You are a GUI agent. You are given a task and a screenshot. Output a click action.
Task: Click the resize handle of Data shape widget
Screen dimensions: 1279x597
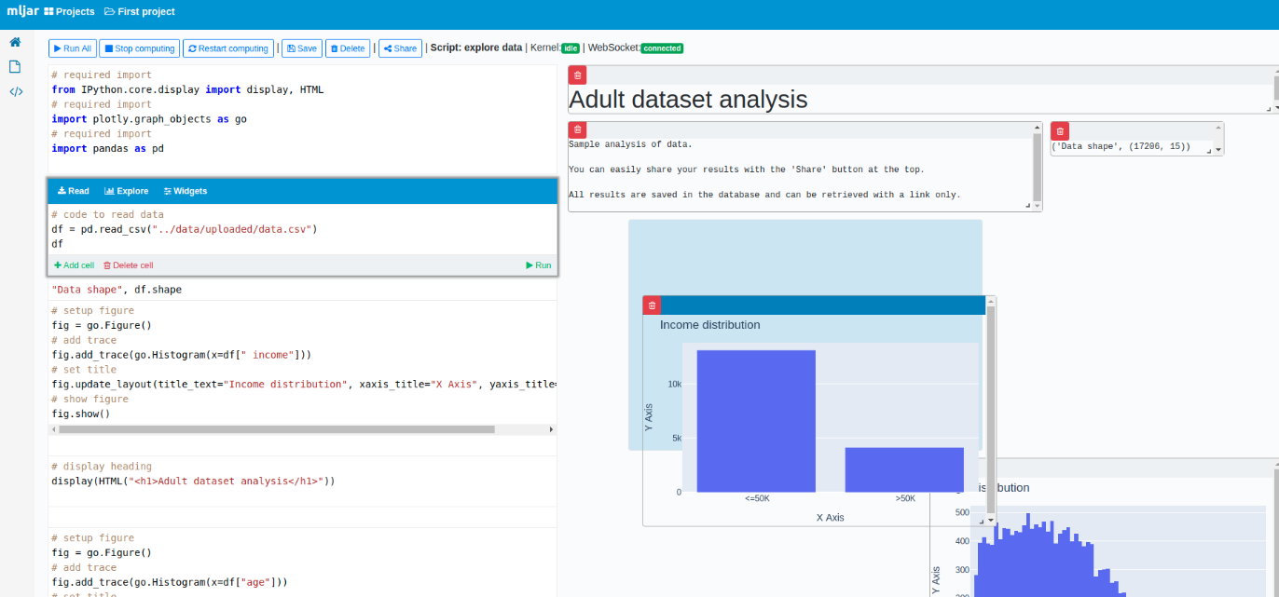point(1211,149)
